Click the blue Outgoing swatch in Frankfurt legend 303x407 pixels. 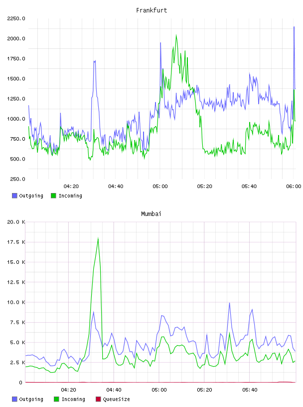coord(14,196)
